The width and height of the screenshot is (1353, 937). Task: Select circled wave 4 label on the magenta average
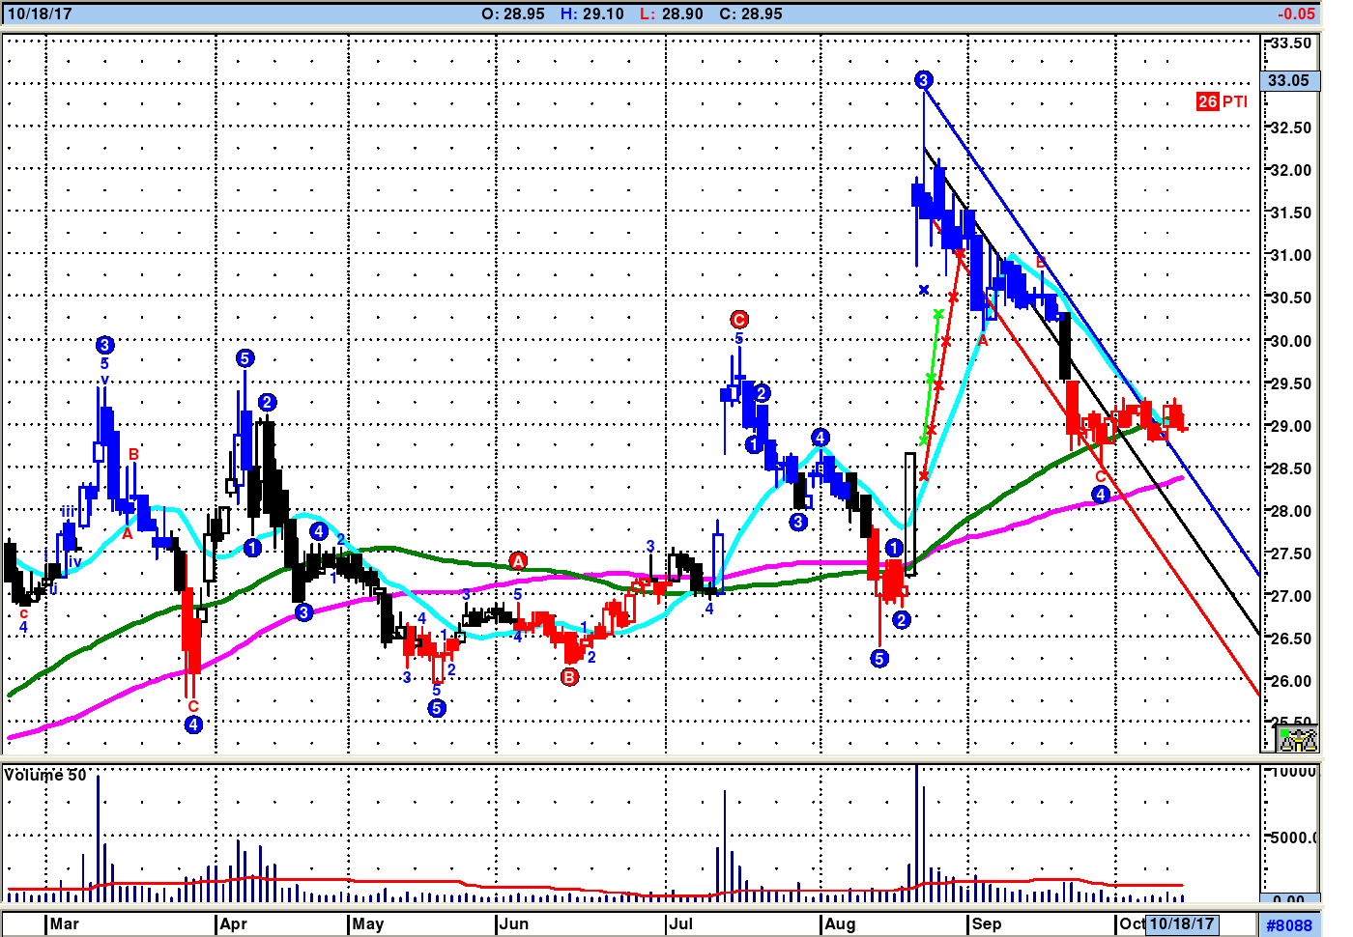pos(1101,495)
